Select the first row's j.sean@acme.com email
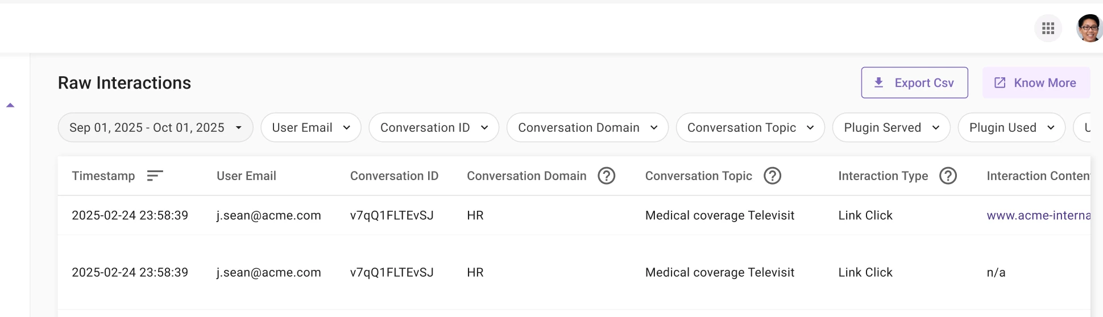1103x317 pixels. coord(268,215)
